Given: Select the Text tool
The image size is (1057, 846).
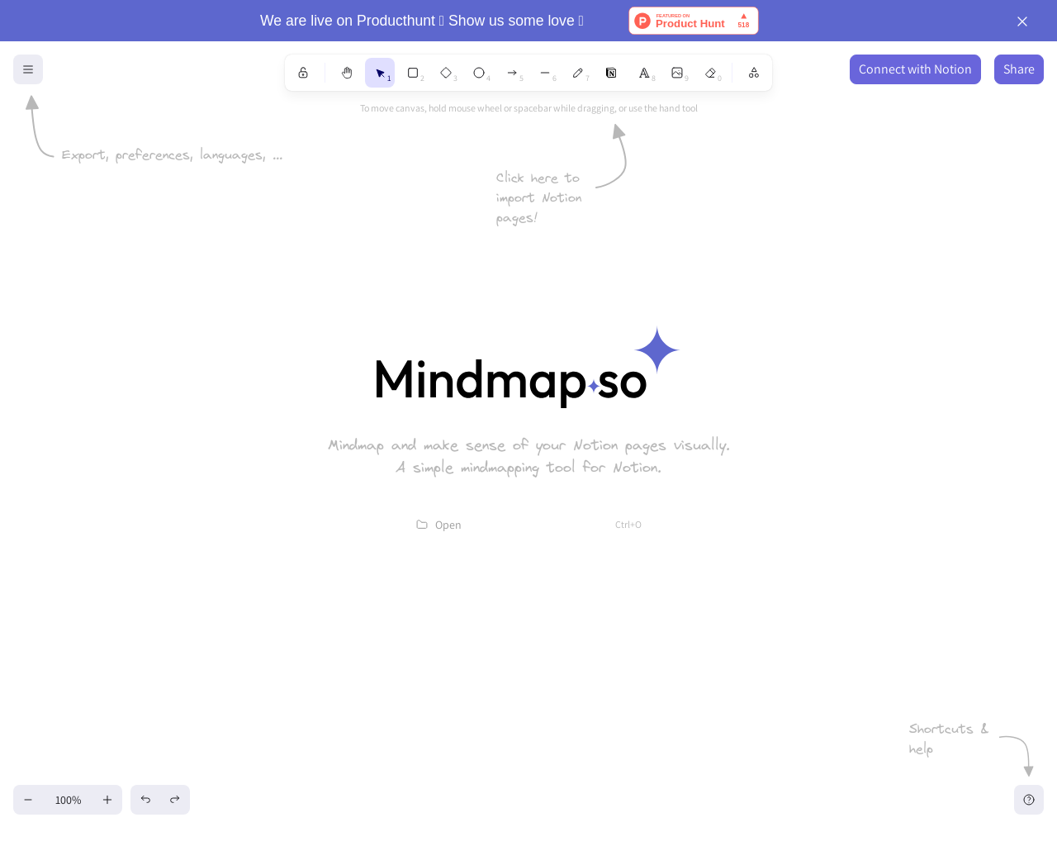Looking at the screenshot, I should pyautogui.click(x=644, y=73).
